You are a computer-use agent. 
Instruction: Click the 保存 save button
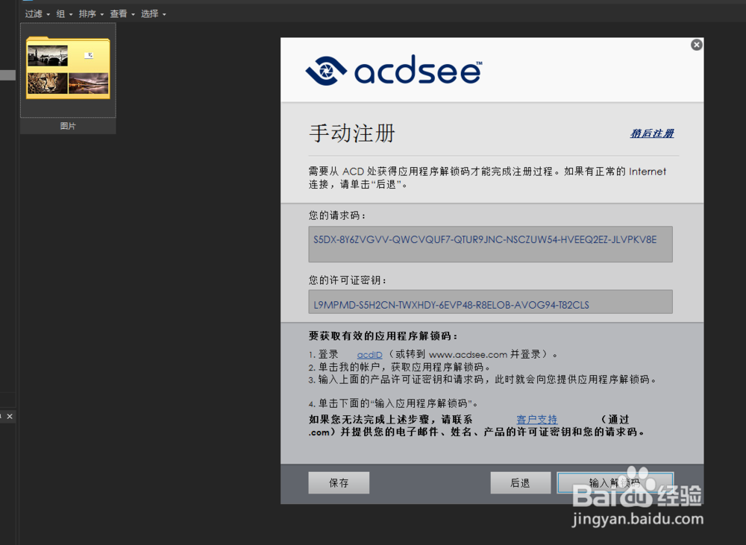click(x=339, y=482)
